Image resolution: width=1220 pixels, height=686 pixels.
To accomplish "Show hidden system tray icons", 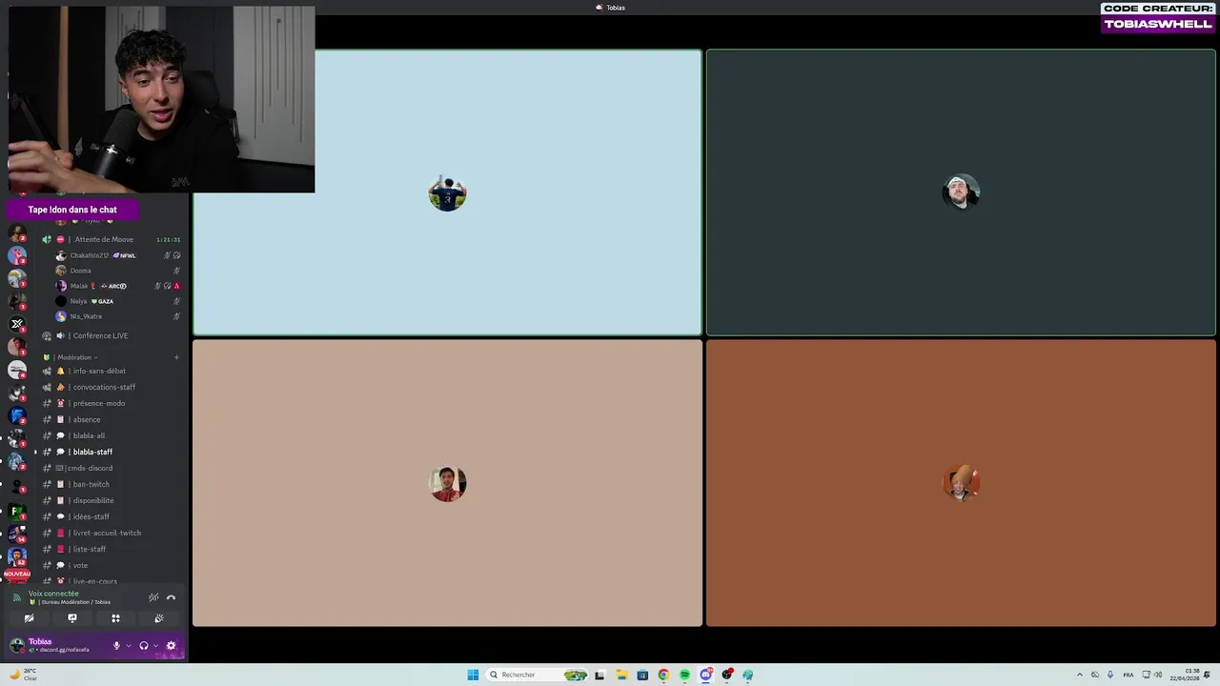I will tap(1080, 675).
